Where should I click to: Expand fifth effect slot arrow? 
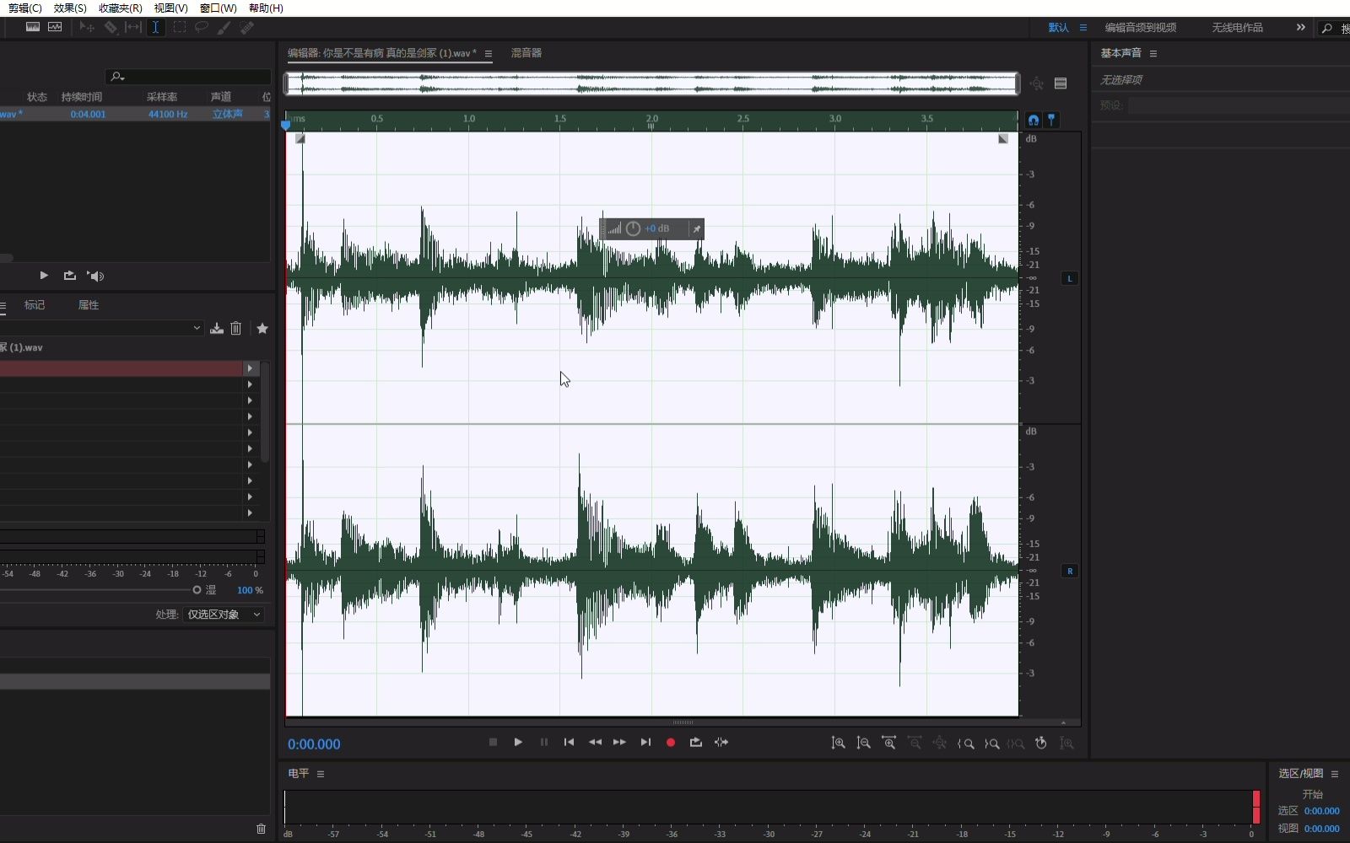click(250, 432)
